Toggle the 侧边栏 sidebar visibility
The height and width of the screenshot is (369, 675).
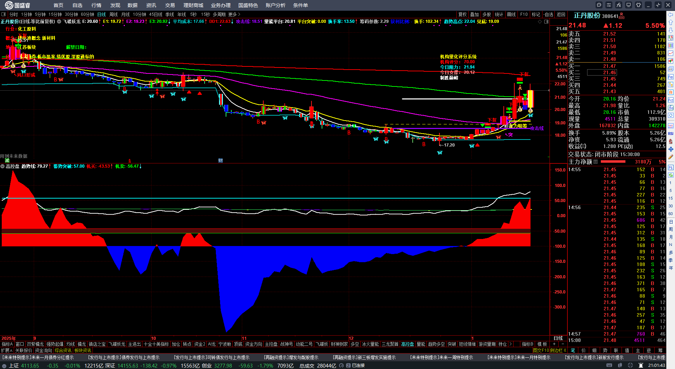558,350
